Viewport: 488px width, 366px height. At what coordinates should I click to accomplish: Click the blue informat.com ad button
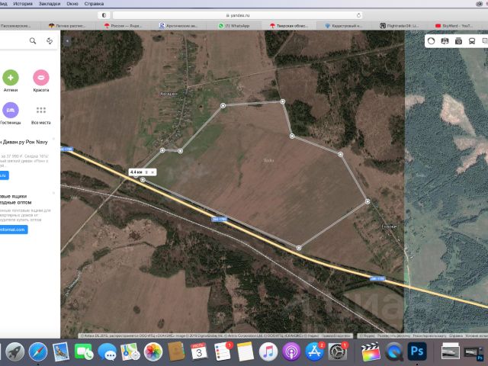(14, 230)
